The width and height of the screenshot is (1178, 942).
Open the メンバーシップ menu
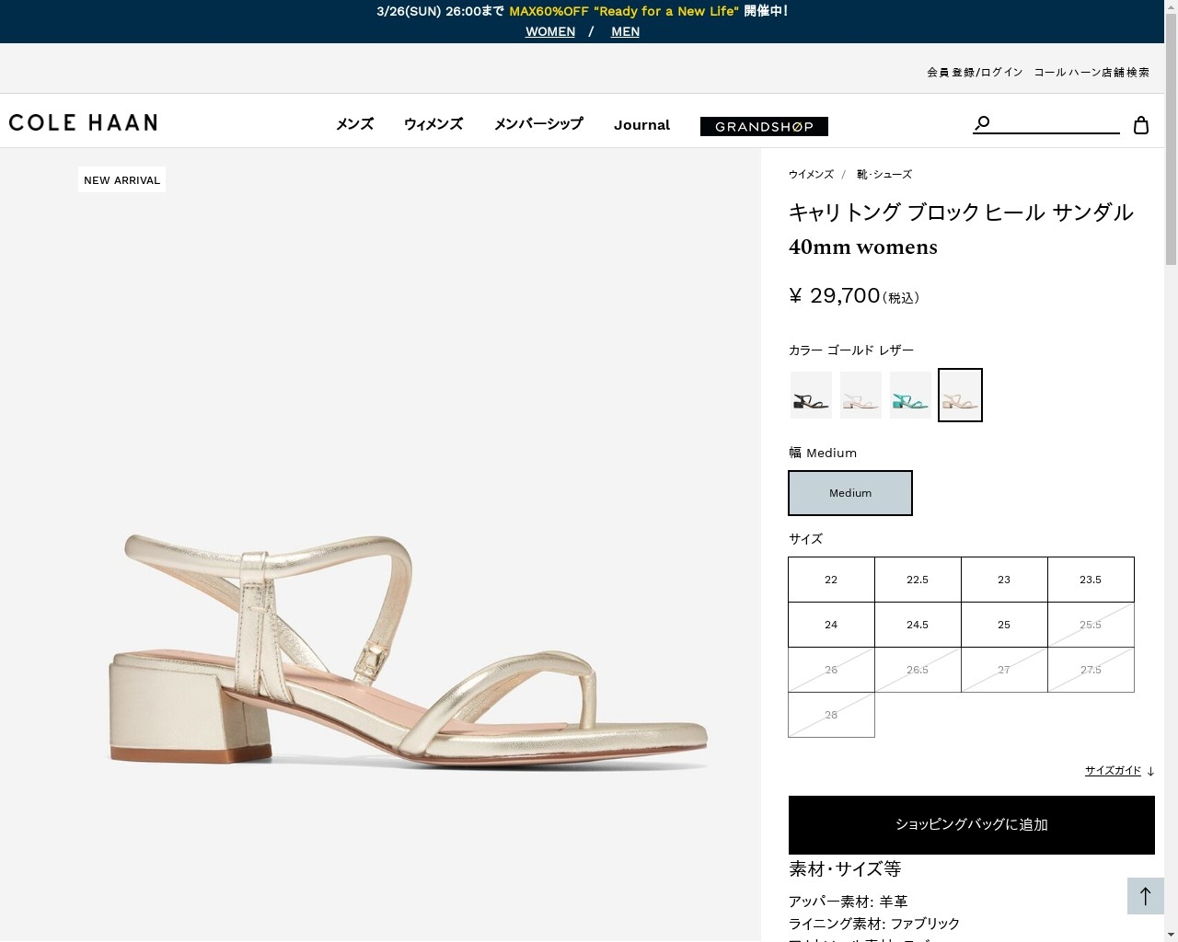(538, 124)
